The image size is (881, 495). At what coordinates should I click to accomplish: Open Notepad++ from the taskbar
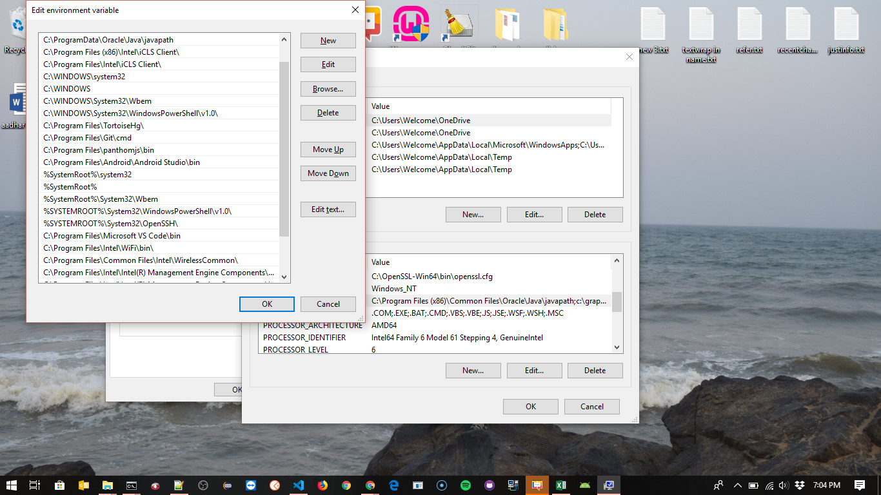coord(179,485)
